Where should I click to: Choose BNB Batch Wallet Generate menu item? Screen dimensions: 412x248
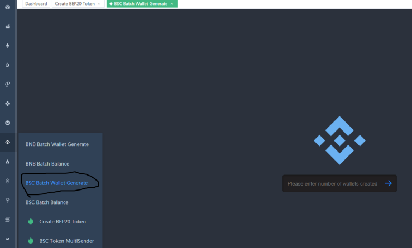point(57,144)
